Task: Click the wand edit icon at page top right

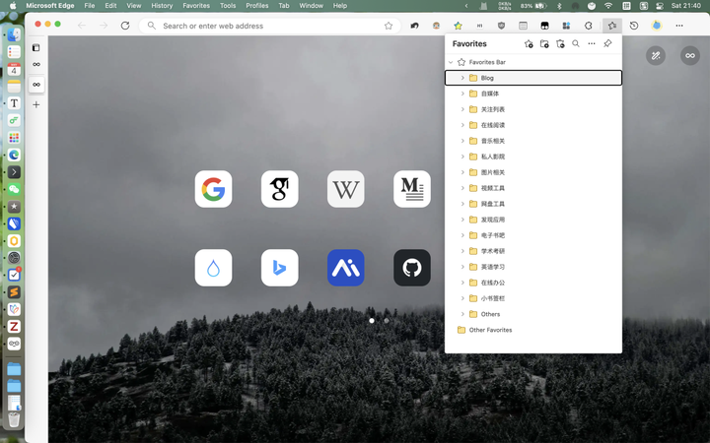Action: click(655, 55)
